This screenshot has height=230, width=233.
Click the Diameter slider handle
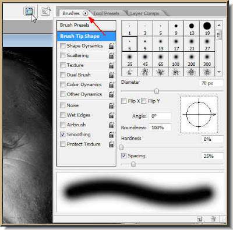point(157,91)
